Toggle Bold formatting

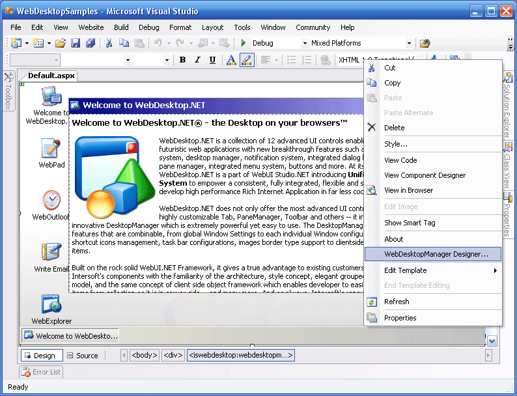click(x=182, y=60)
